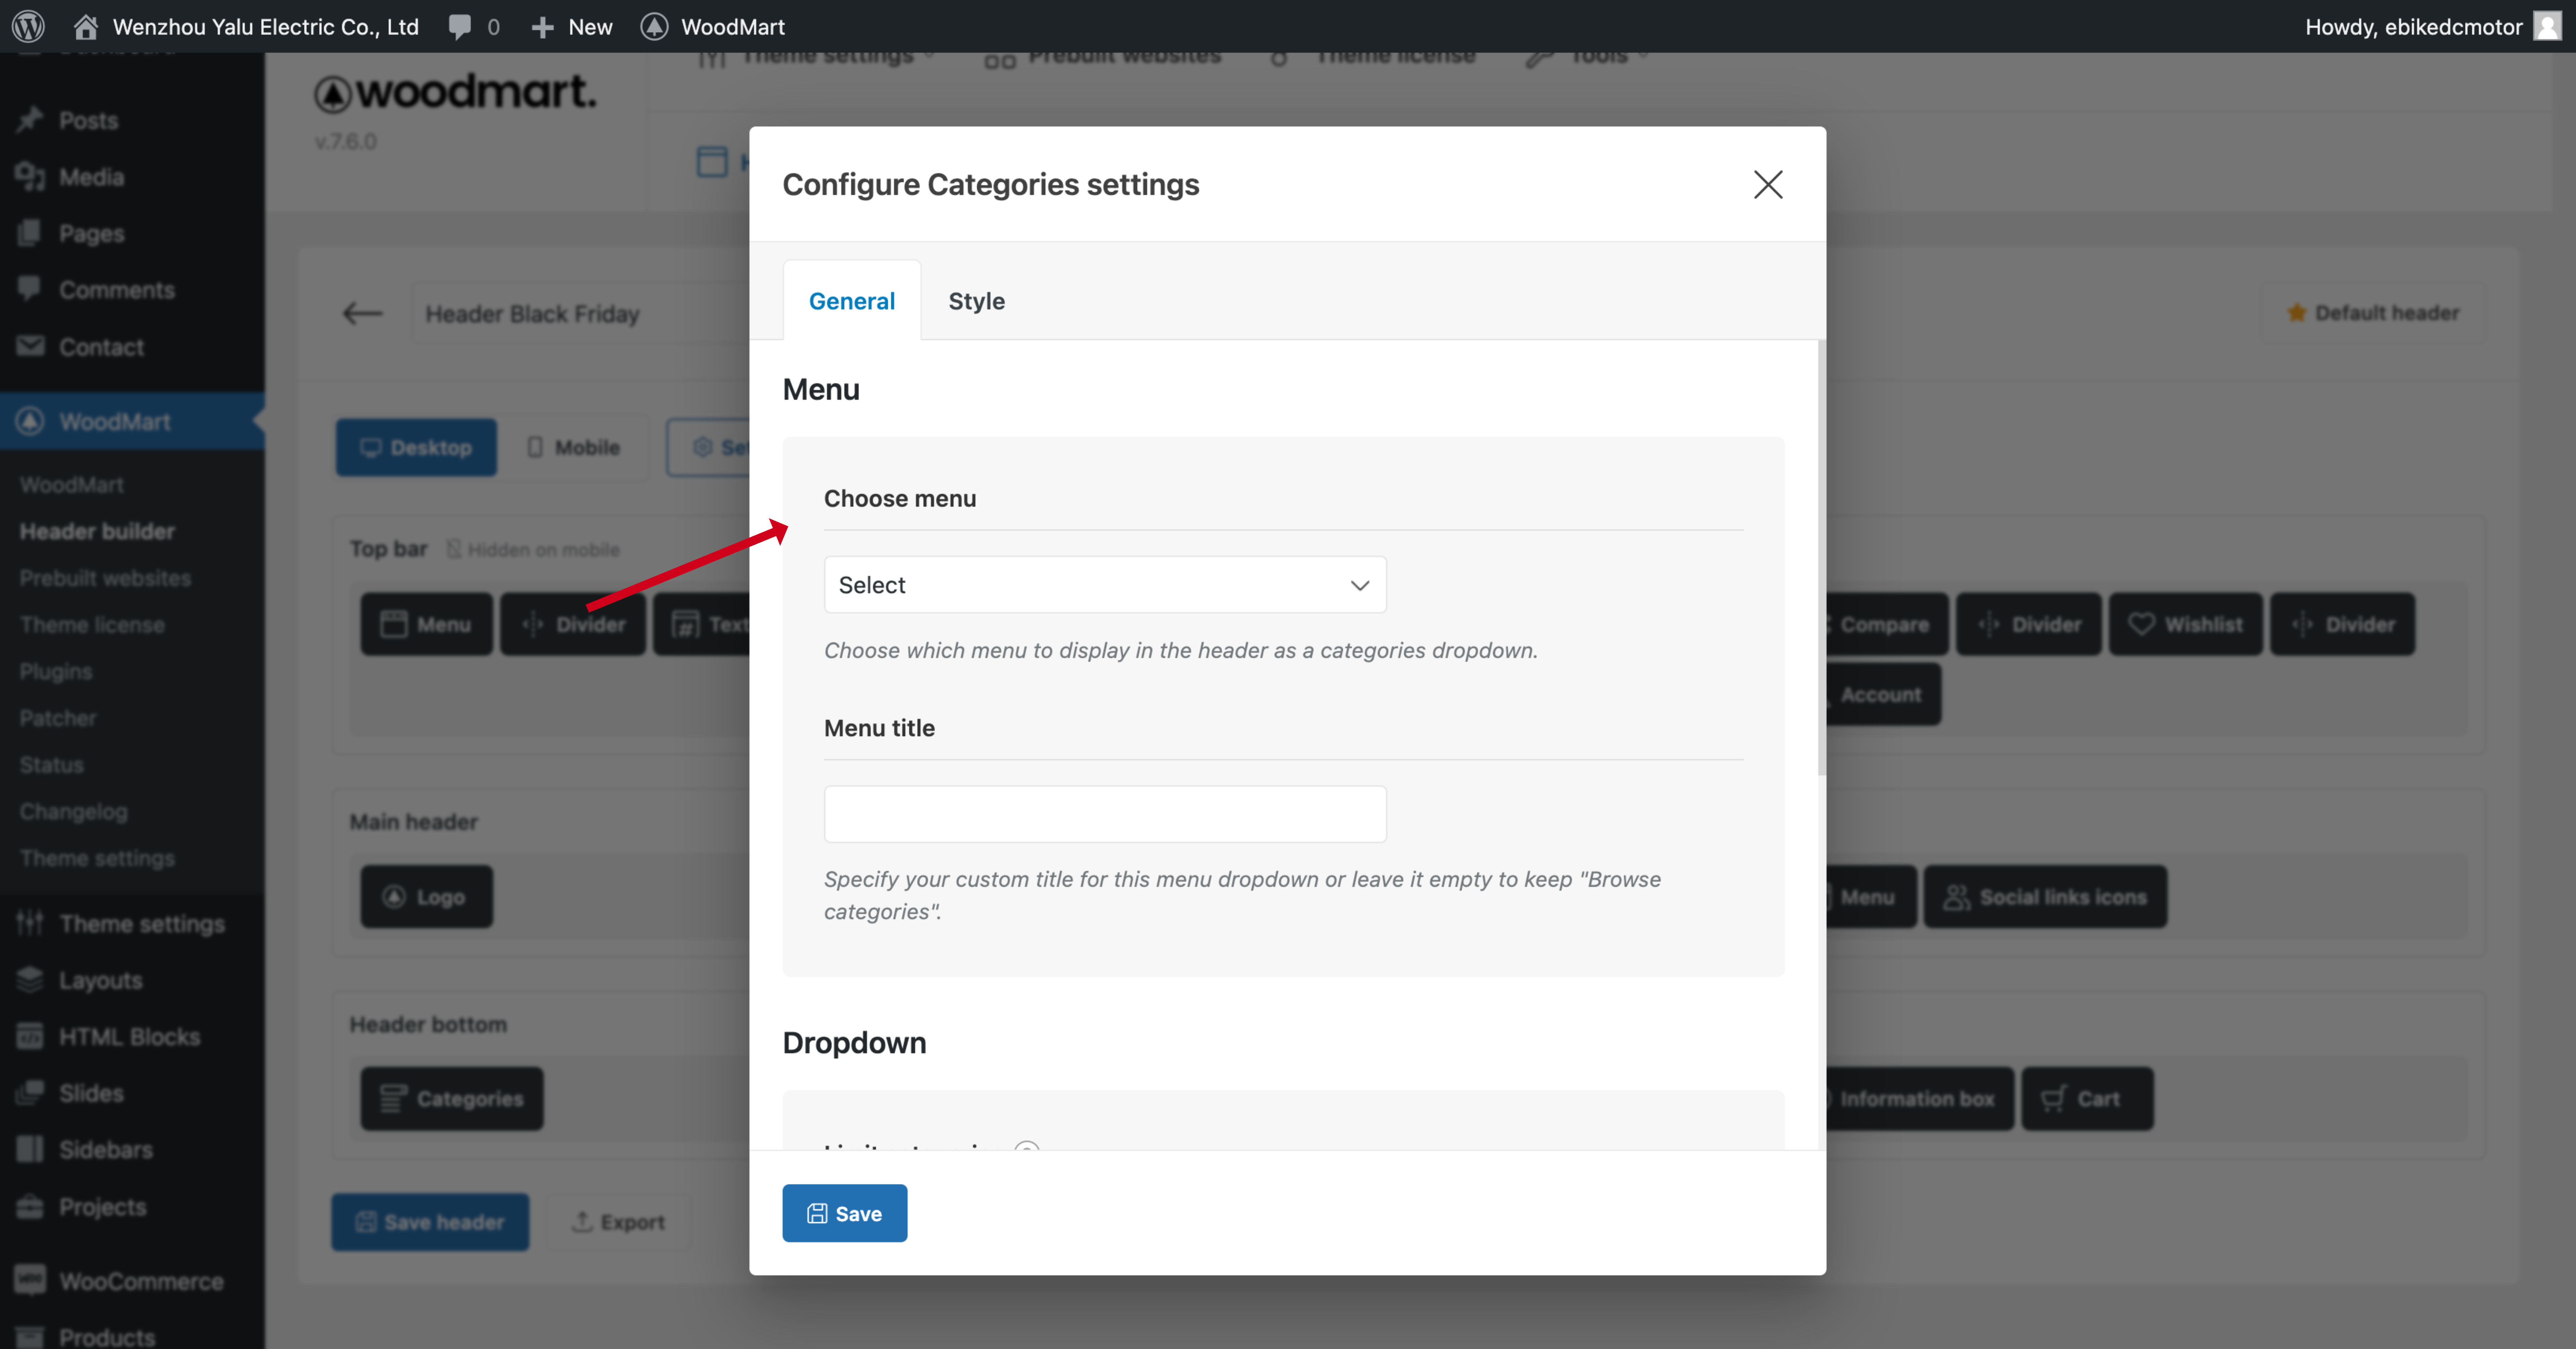This screenshot has width=2576, height=1349.
Task: Open Slides in the sidebar
Action: tap(91, 1093)
